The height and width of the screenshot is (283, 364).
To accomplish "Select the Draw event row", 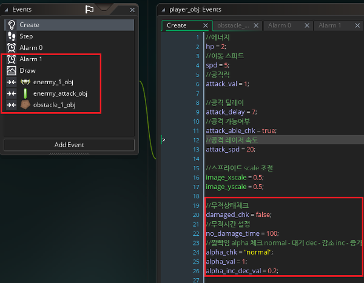I will click(x=69, y=70).
